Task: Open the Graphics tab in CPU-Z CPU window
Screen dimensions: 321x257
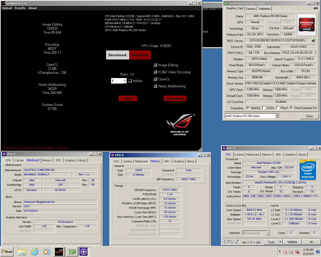Action: 290,155
